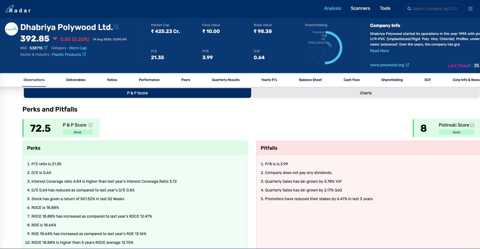Click the search magnifier icon
This screenshot has width=480, height=249.
pyautogui.click(x=409, y=9)
